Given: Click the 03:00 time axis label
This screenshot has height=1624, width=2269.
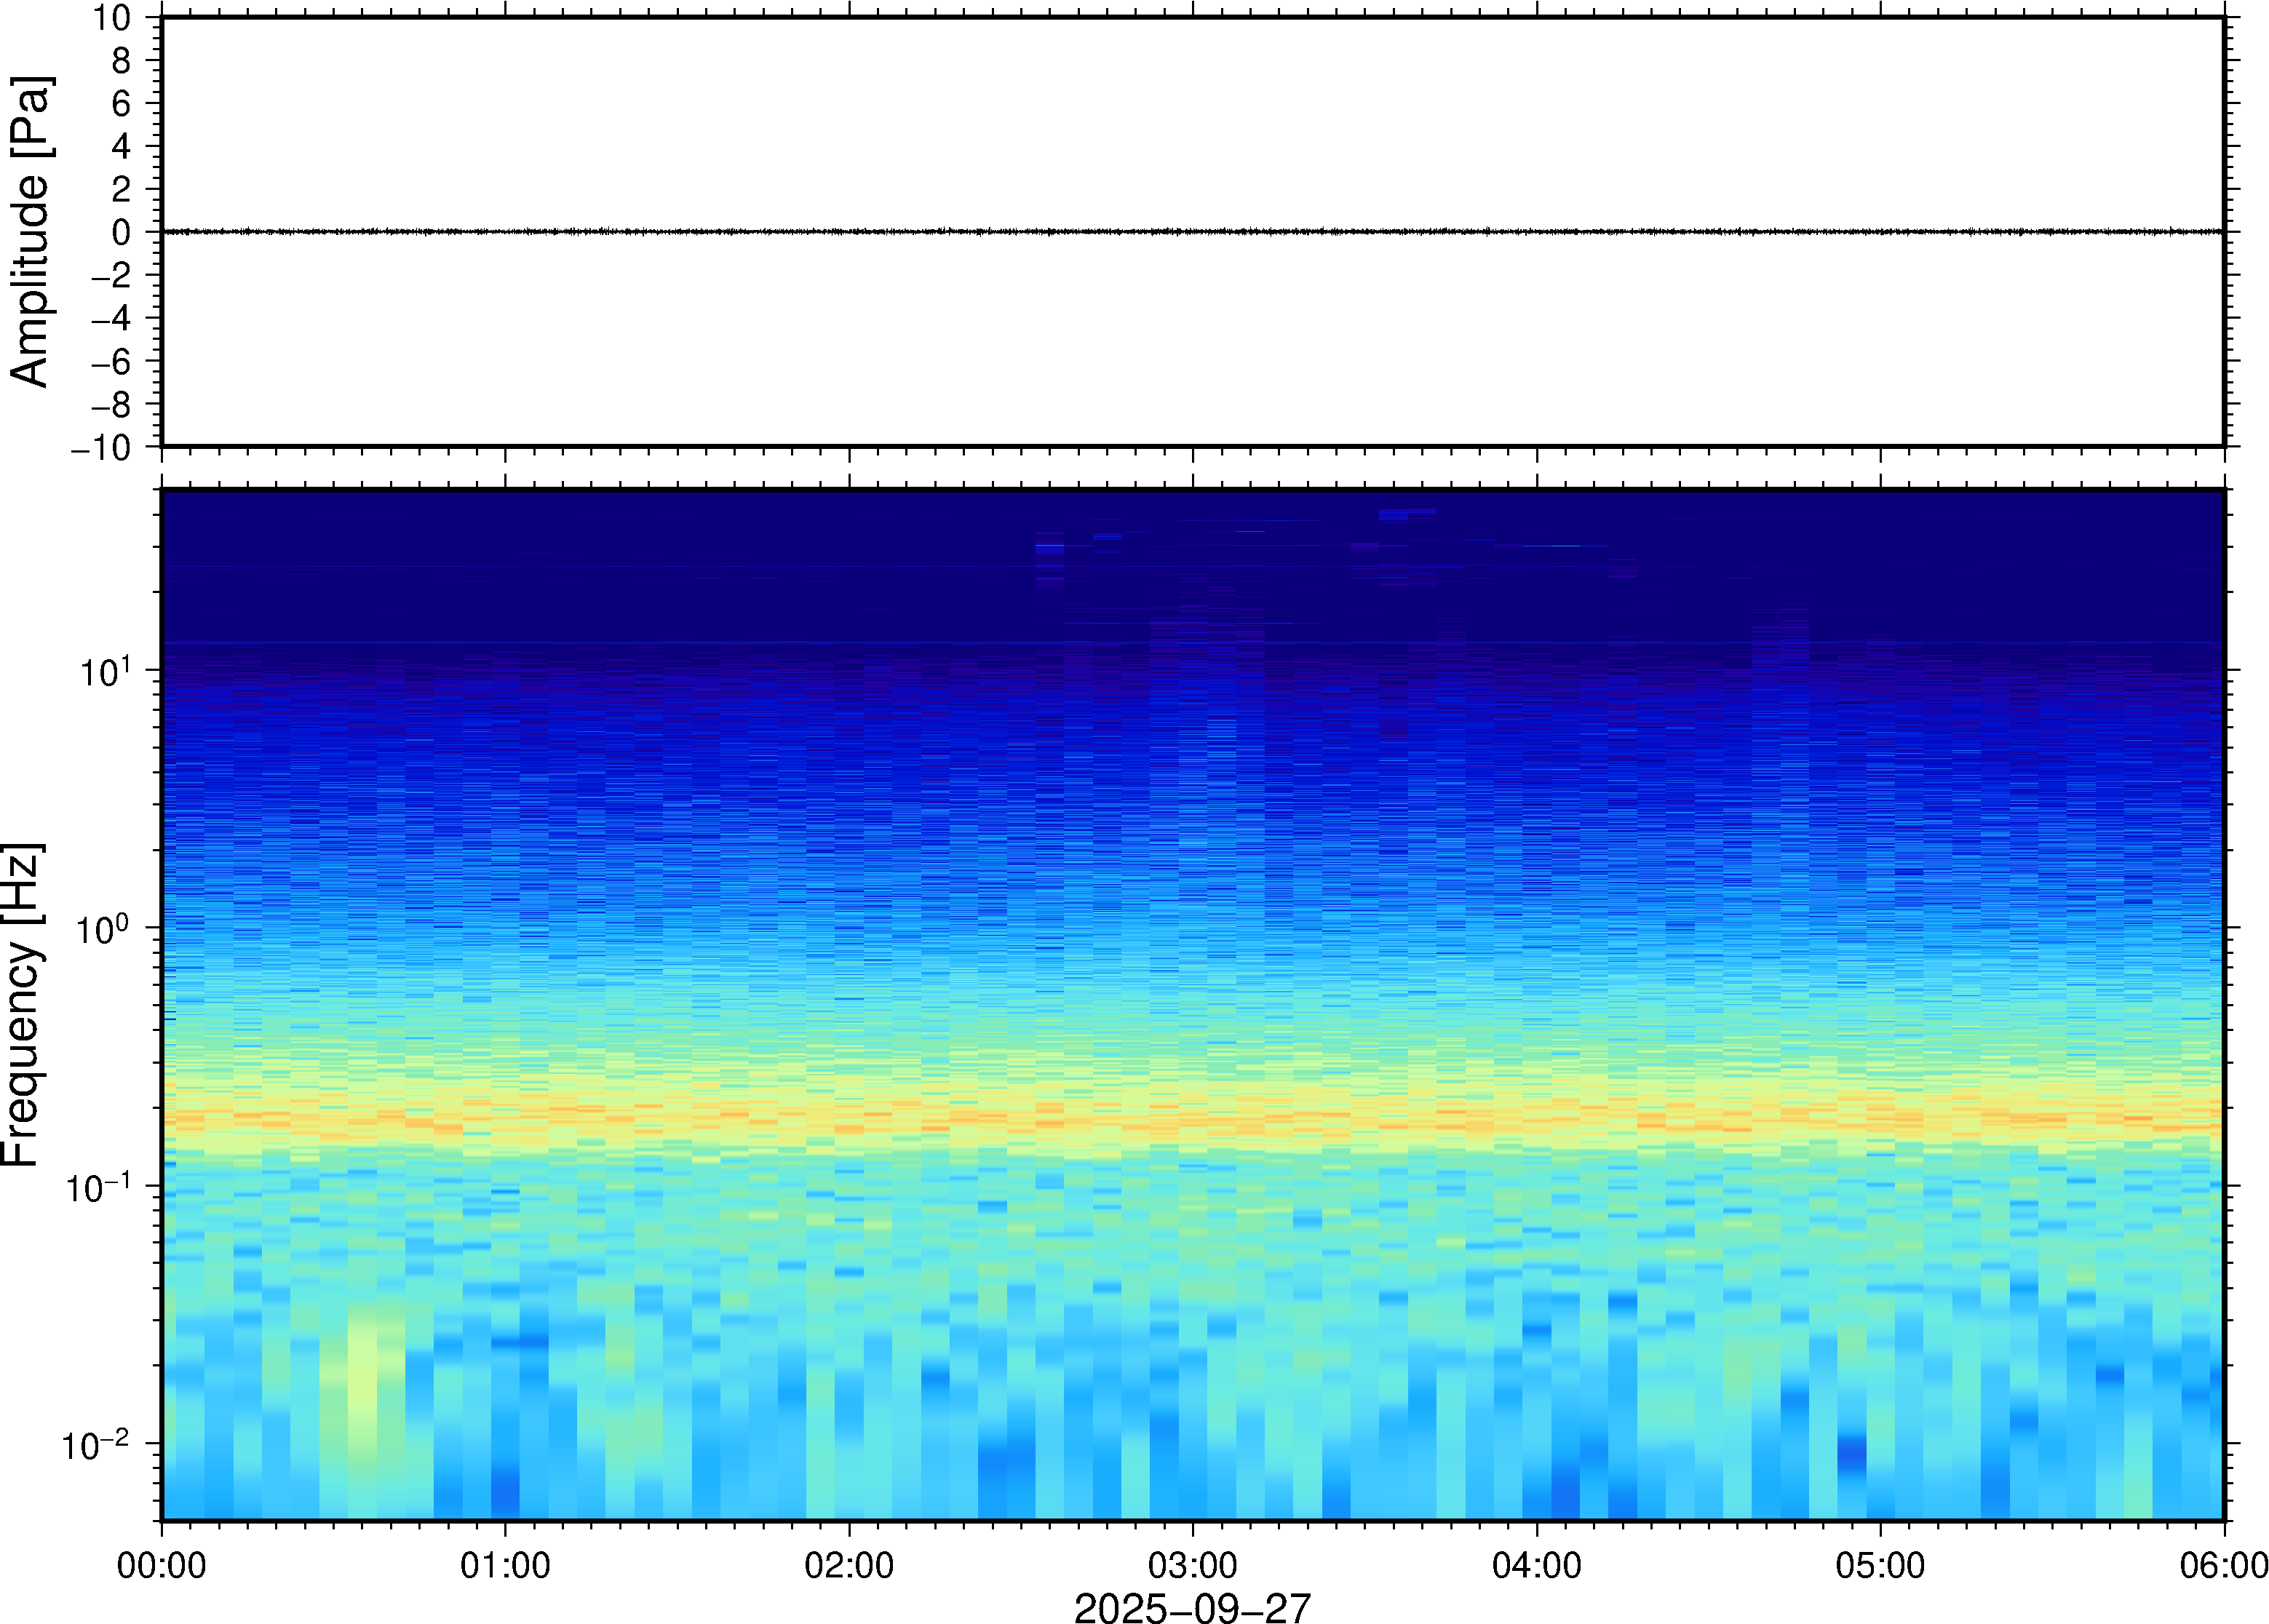Looking at the screenshot, I should (x=1192, y=1565).
